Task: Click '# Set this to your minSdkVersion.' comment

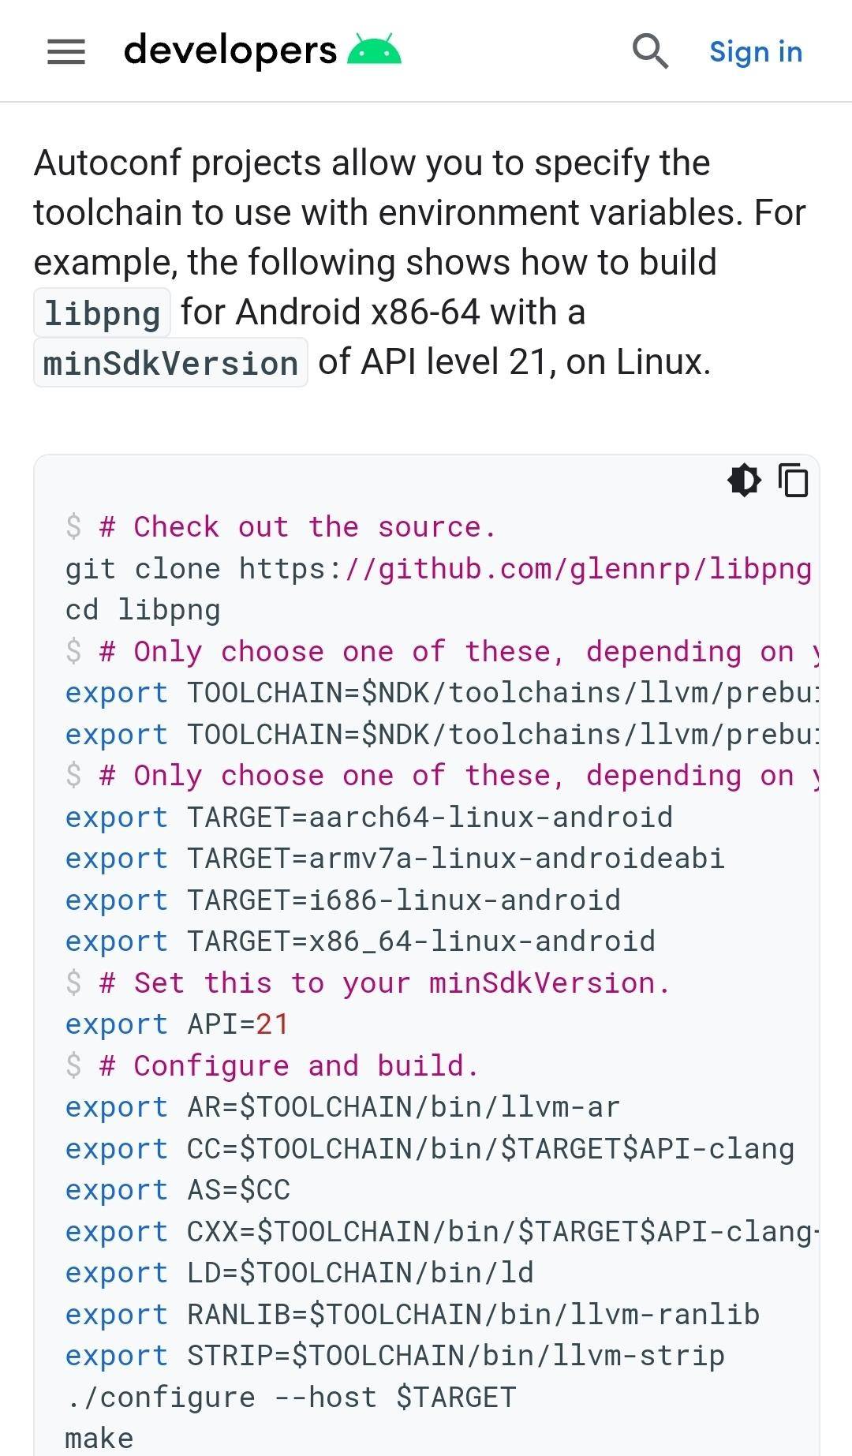Action: pyautogui.click(x=384, y=983)
